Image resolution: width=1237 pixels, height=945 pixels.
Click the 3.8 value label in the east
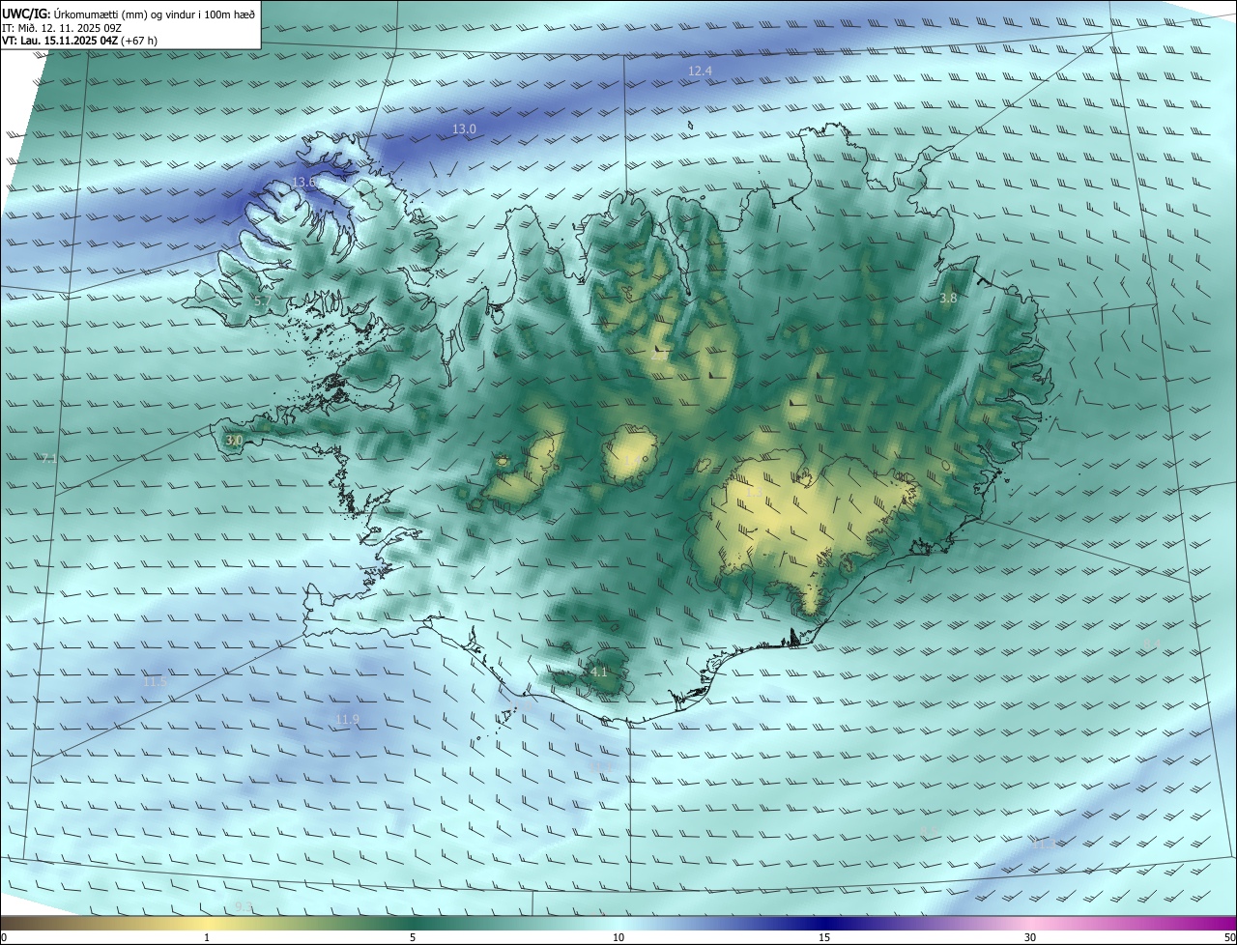(948, 299)
